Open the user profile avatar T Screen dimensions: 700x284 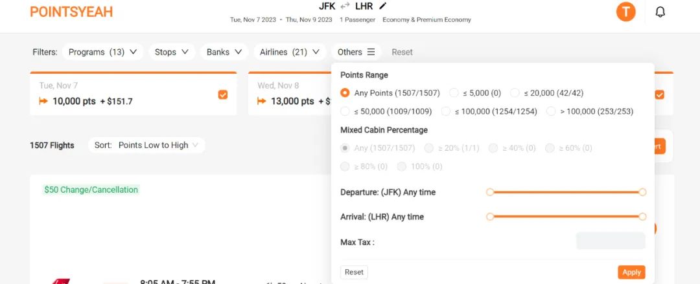[x=625, y=12]
